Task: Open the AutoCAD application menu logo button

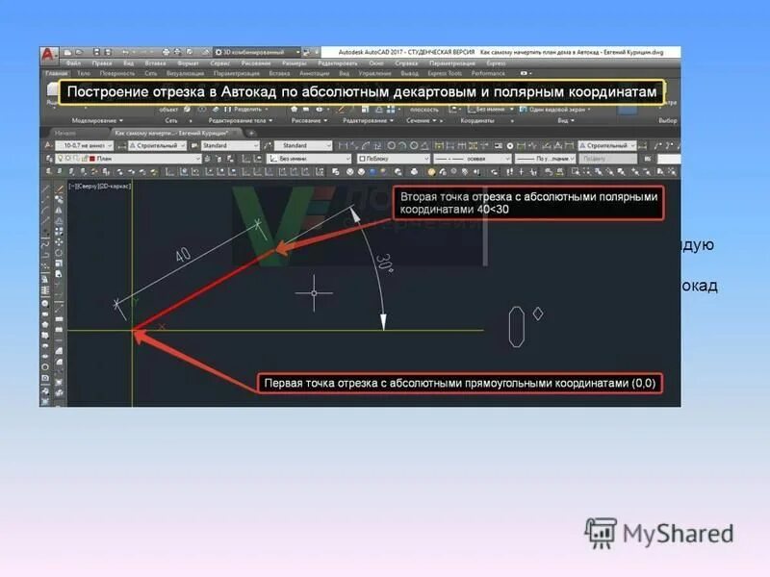Action: pyautogui.click(x=48, y=54)
